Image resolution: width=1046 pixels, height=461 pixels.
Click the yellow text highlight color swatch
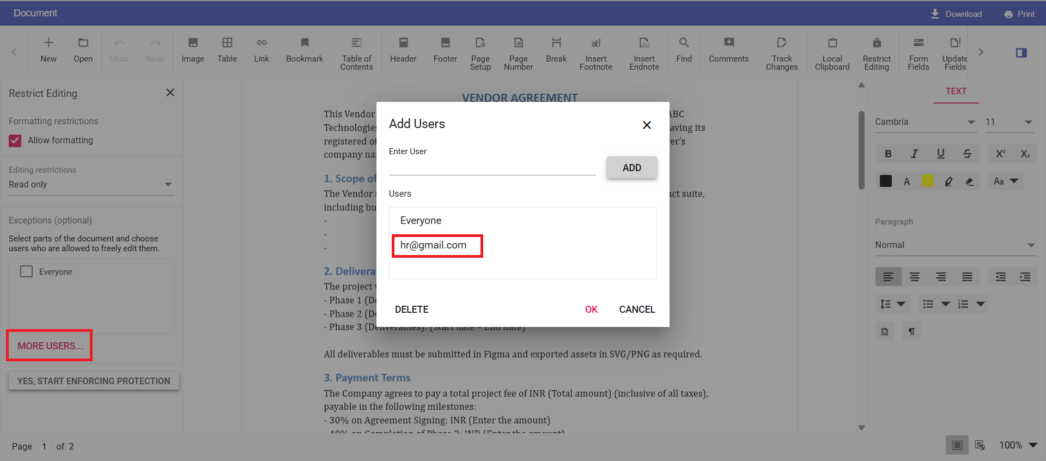pyautogui.click(x=927, y=181)
